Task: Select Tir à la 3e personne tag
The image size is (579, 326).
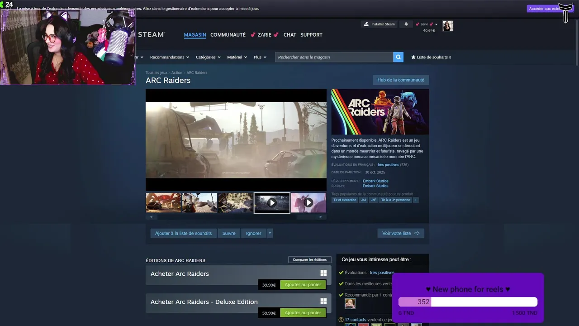Action: coord(395,200)
